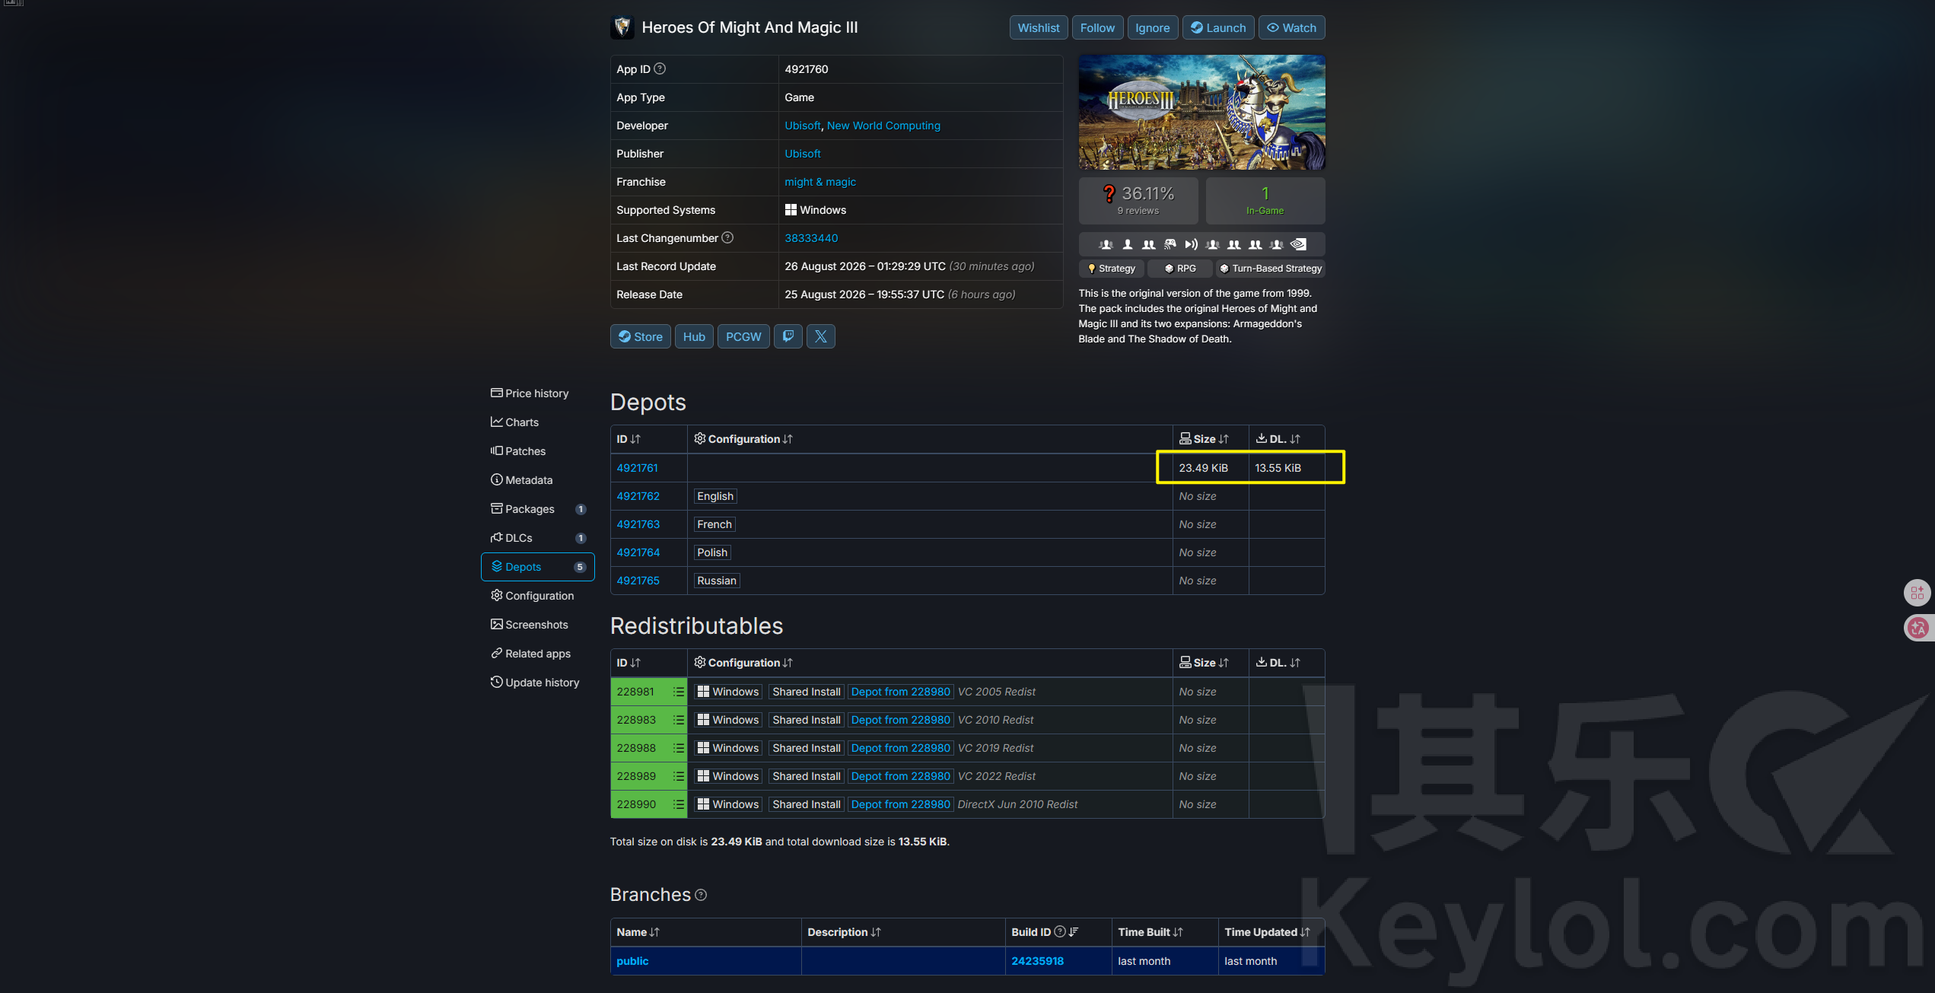Viewport: 1935px width, 993px height.
Task: Click the 36.11% reviews score box
Action: pos(1138,200)
